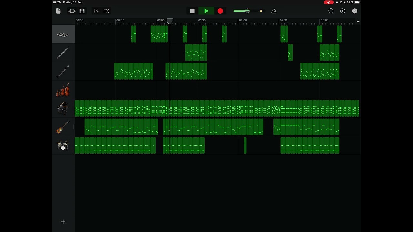Select the drum kit track header
Viewport: 413px width, 232px height.
pos(63,145)
